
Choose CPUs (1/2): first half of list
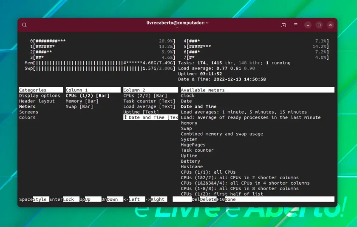pos(222,194)
